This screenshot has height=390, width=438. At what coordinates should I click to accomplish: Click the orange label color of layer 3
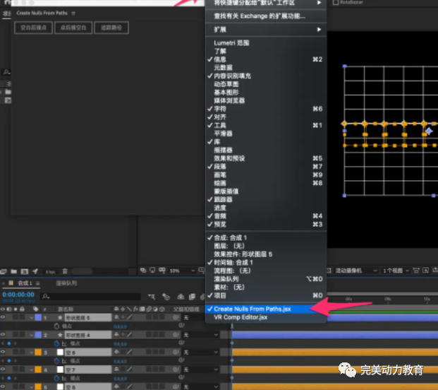[38, 353]
